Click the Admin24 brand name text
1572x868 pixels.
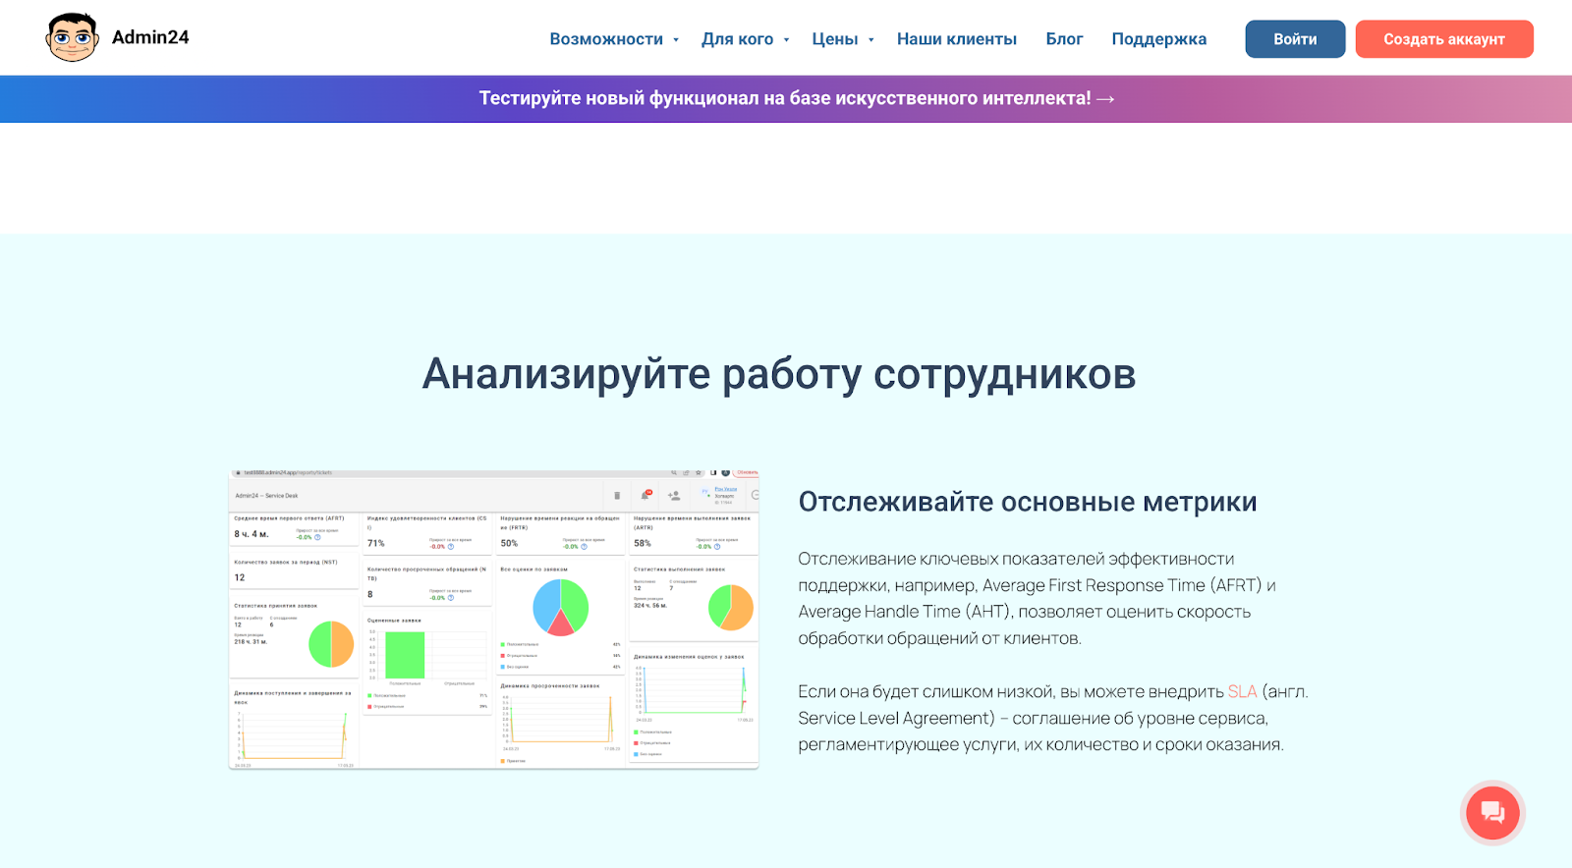tap(150, 37)
